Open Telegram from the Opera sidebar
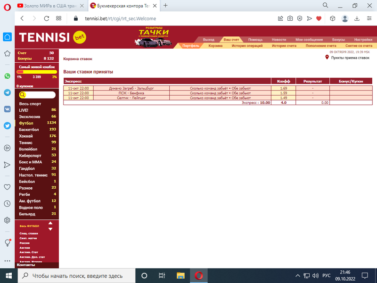Viewport: 377px width, 283px height. pos(7,92)
